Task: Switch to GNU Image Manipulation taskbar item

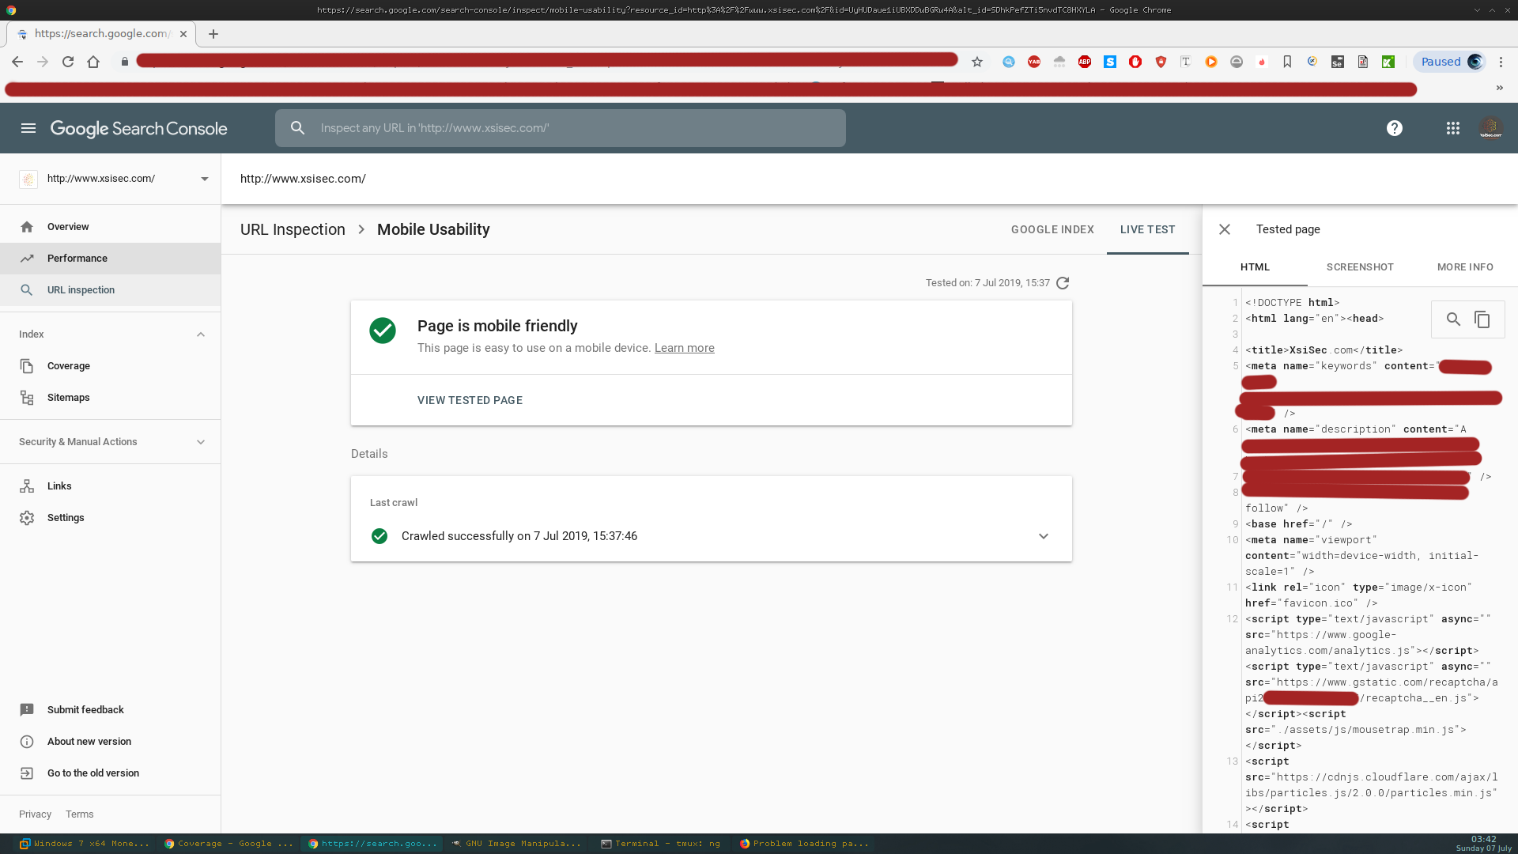Action: click(x=515, y=844)
